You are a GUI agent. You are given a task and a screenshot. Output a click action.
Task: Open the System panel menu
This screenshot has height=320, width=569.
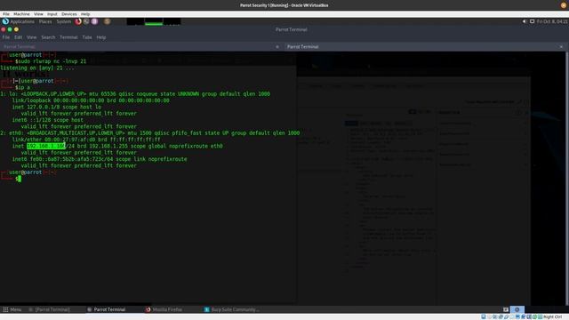tap(63, 21)
